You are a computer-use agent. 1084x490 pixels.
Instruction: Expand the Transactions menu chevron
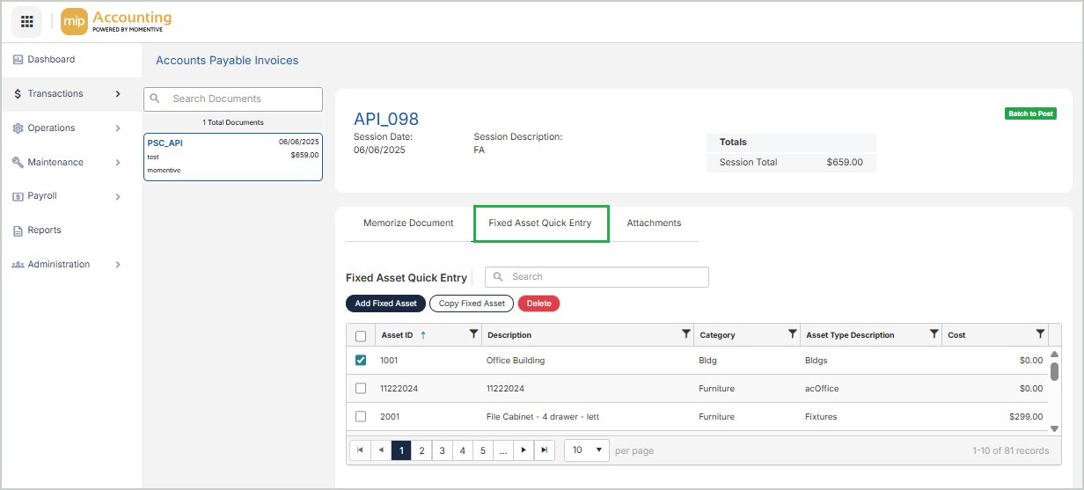118,94
